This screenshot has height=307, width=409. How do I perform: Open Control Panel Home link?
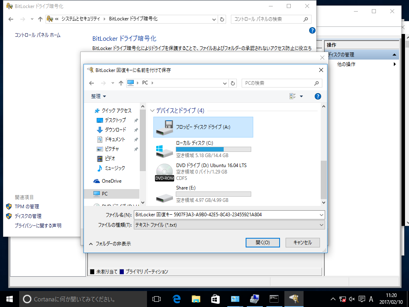click(38, 35)
